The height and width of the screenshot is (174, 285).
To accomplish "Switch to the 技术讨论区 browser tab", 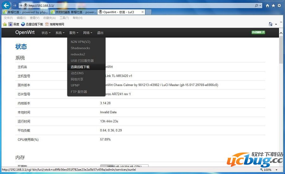I will (x=73, y=12).
